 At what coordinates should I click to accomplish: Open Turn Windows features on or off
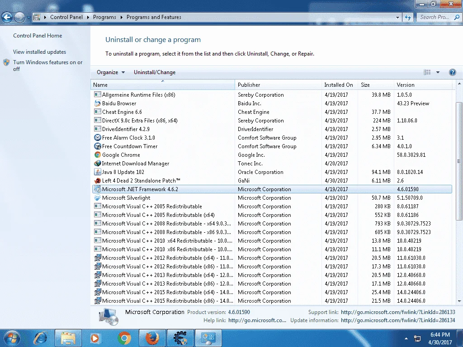point(48,66)
